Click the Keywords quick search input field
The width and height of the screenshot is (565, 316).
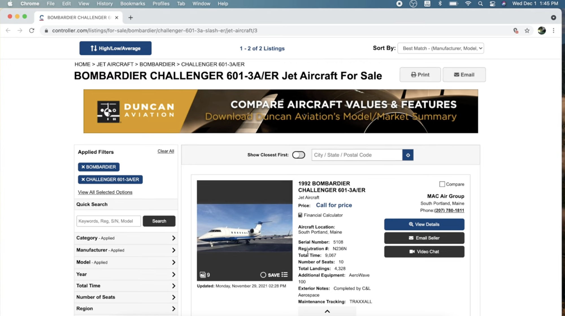click(x=108, y=221)
